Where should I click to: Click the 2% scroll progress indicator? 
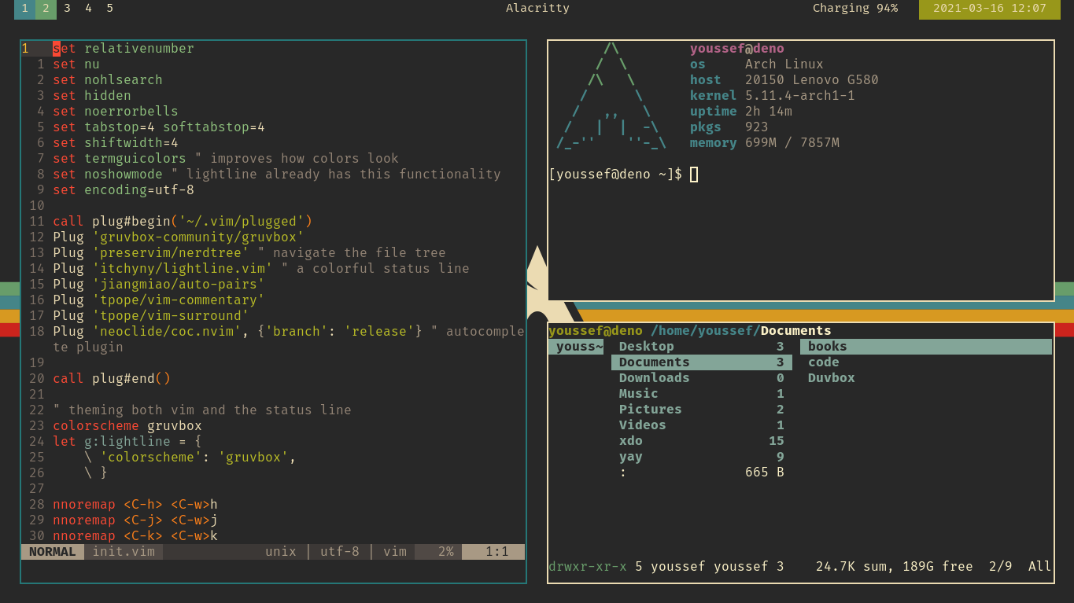coord(437,551)
